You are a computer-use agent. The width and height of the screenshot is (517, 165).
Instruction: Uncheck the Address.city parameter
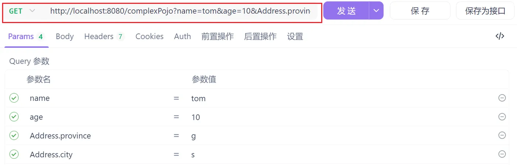14,154
